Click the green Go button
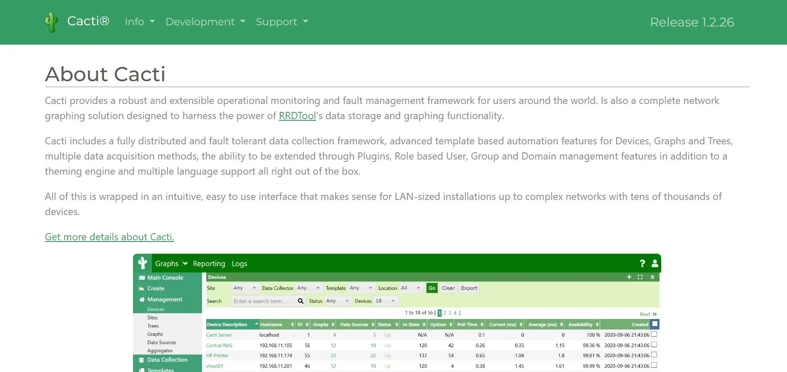The image size is (787, 372). 432,288
